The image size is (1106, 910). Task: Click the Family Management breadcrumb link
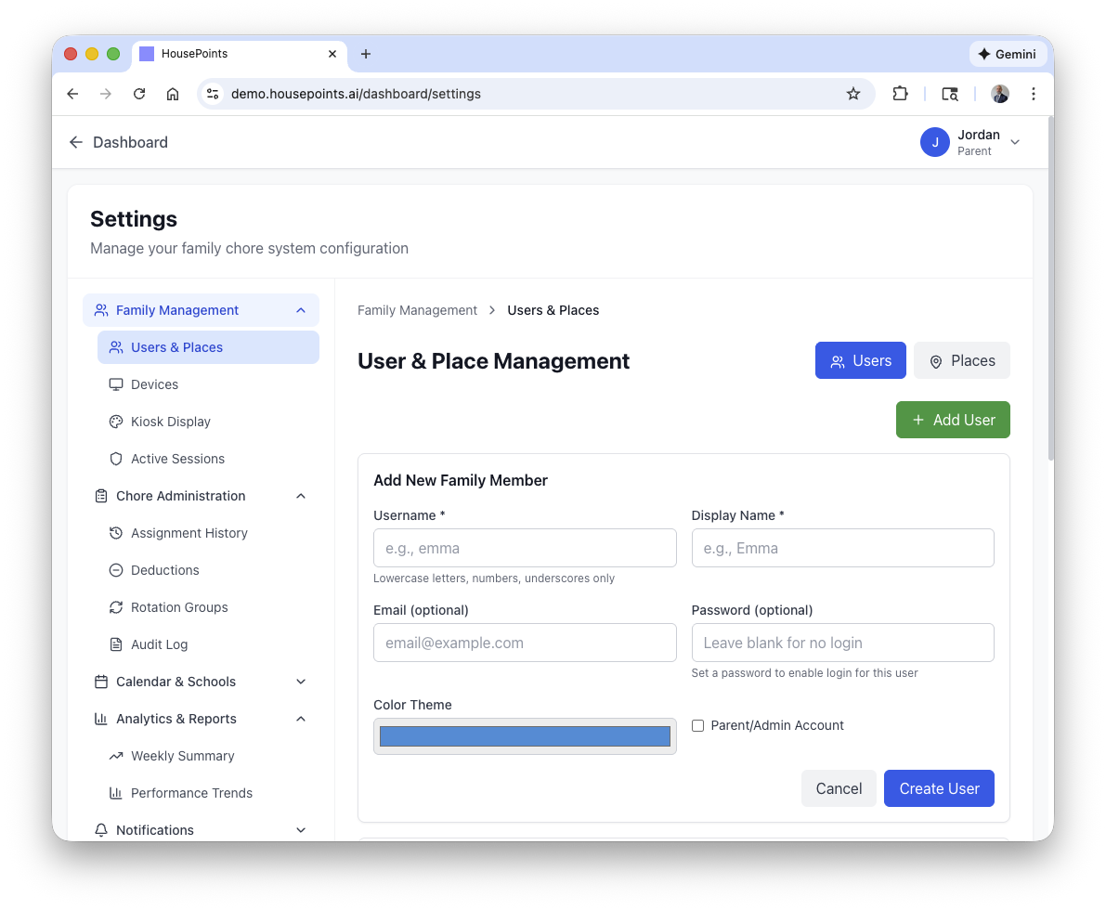coord(418,310)
